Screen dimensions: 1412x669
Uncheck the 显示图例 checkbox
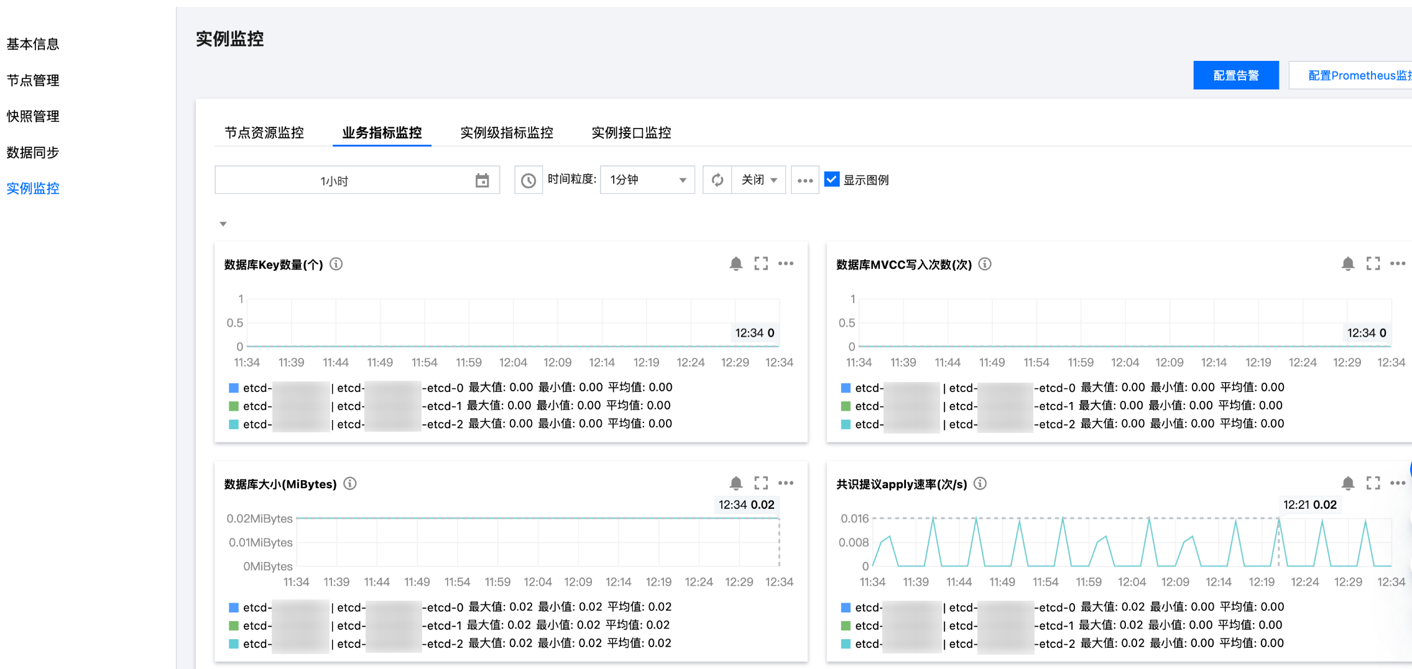(x=831, y=180)
